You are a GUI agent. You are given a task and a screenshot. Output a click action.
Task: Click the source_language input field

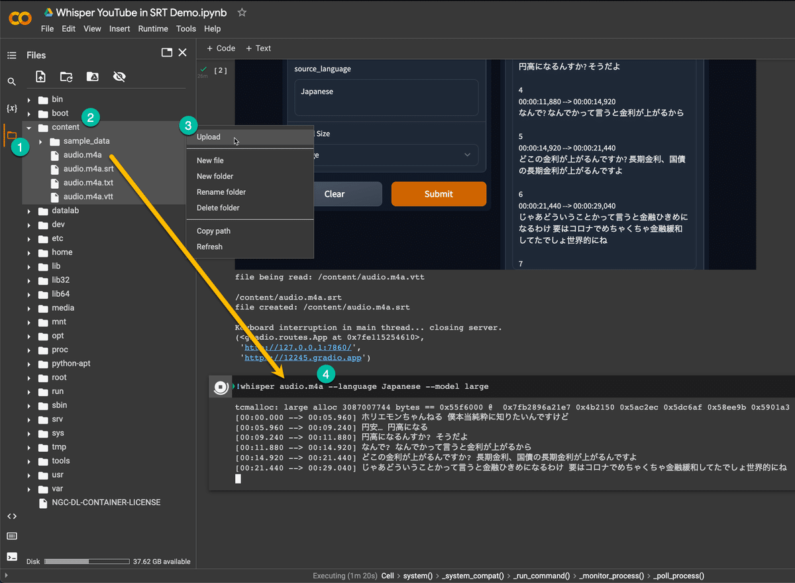387,97
